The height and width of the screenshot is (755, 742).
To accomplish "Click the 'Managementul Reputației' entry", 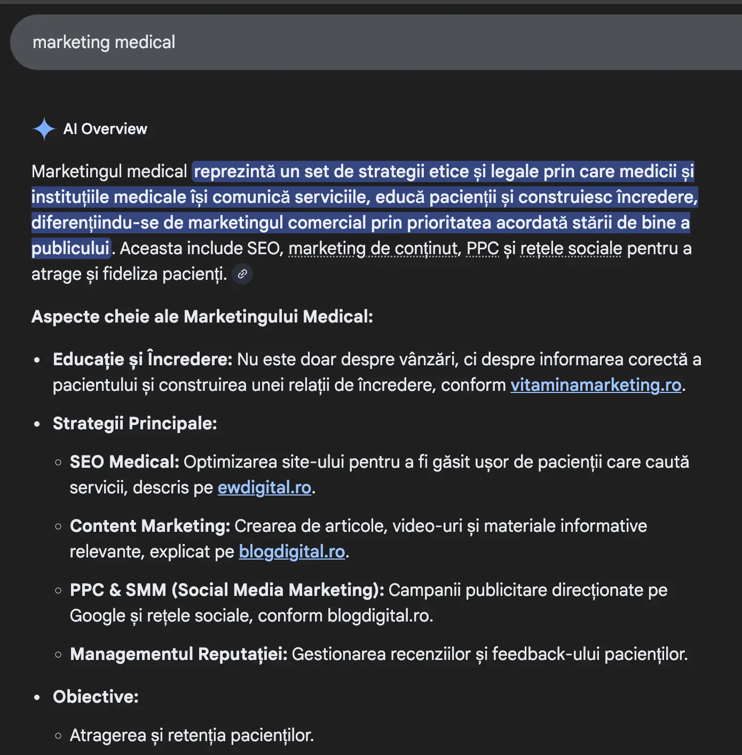I will coord(178,654).
